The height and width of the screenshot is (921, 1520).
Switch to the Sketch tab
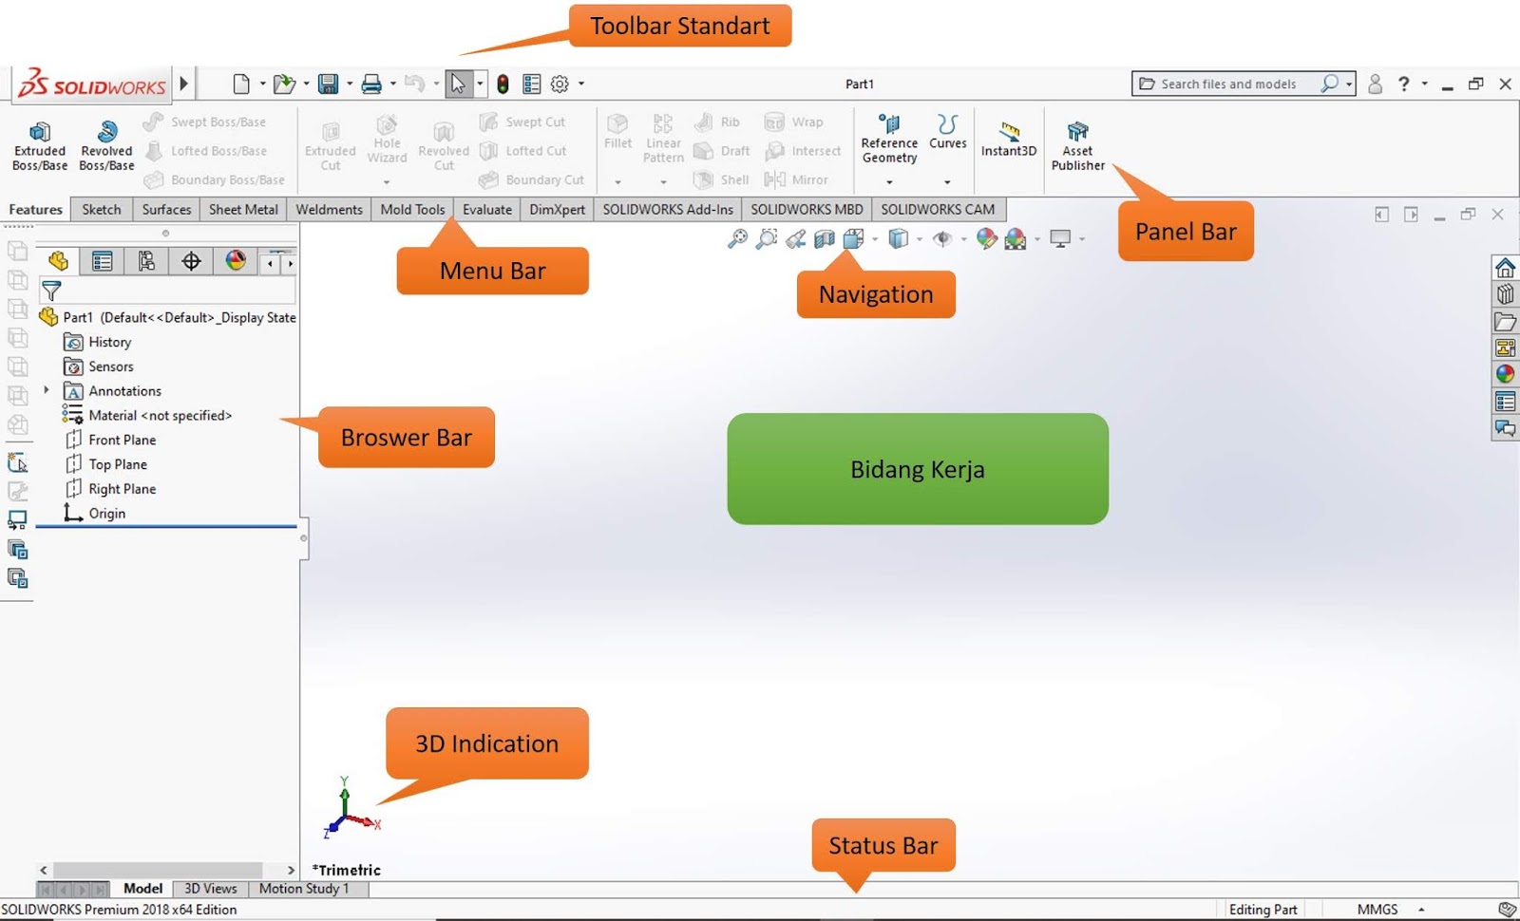tap(101, 209)
